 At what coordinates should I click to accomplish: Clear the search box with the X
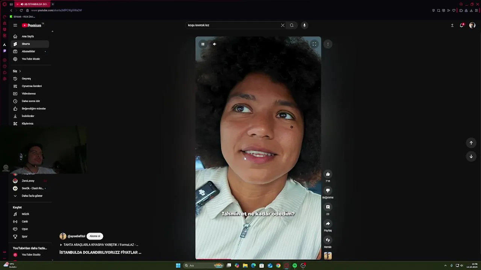[283, 25]
